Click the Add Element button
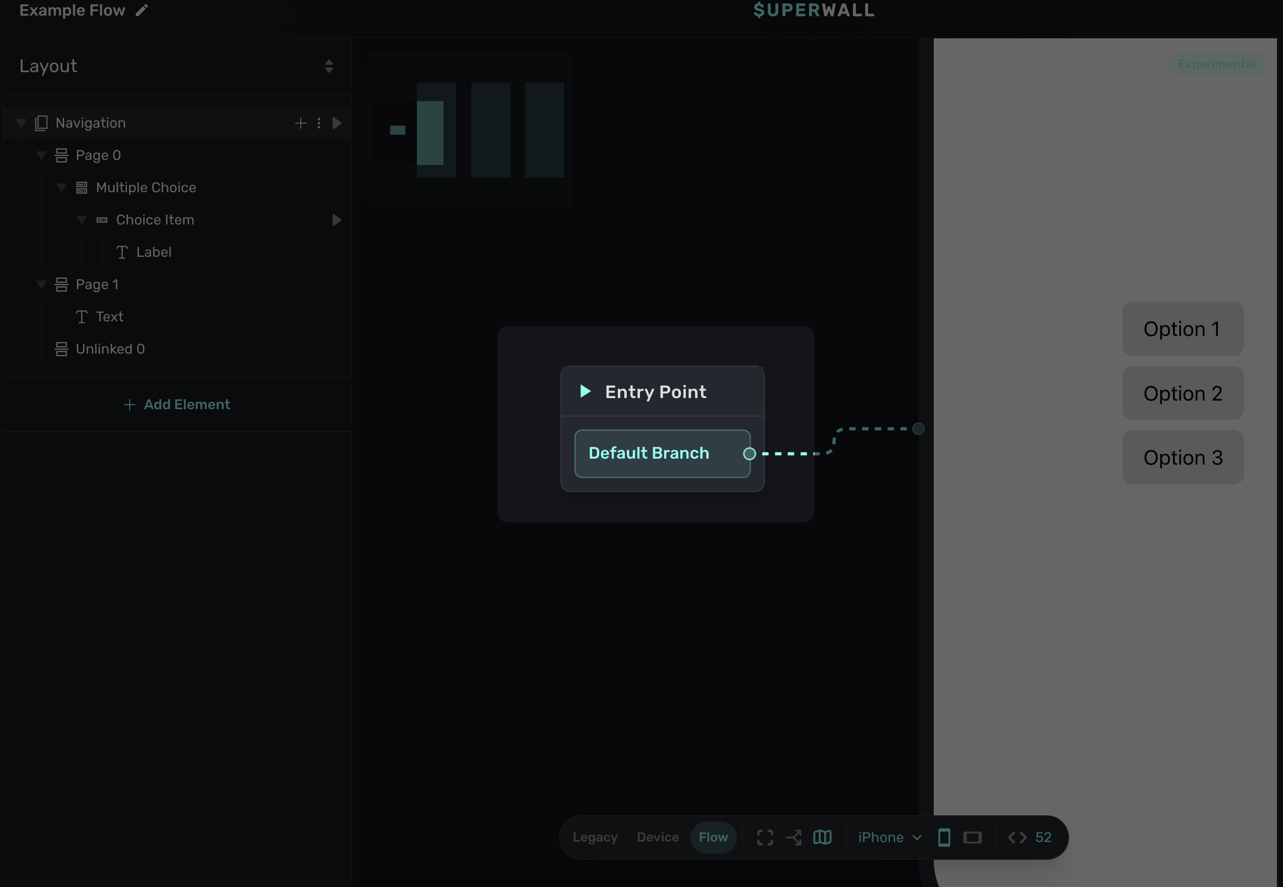The height and width of the screenshot is (887, 1283). (177, 404)
